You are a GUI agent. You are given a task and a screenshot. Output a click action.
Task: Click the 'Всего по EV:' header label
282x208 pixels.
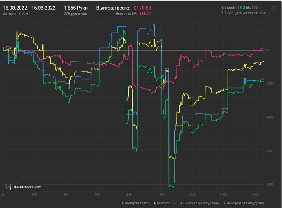[x=126, y=14]
